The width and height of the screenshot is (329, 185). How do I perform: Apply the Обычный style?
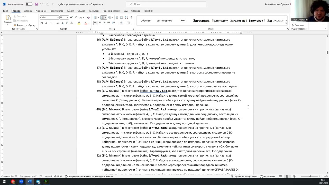(x=146, y=21)
